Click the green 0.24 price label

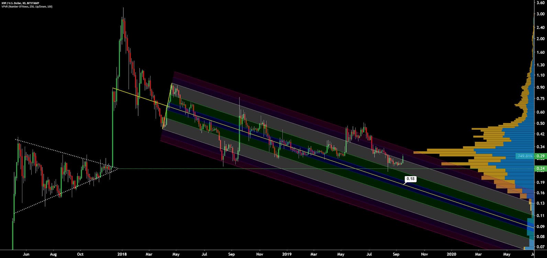click(541, 169)
